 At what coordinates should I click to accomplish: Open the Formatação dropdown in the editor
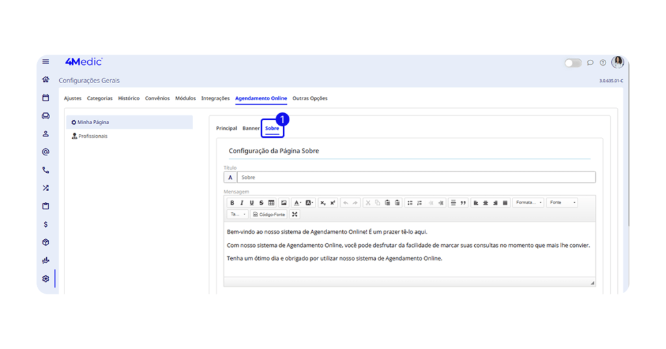click(528, 203)
